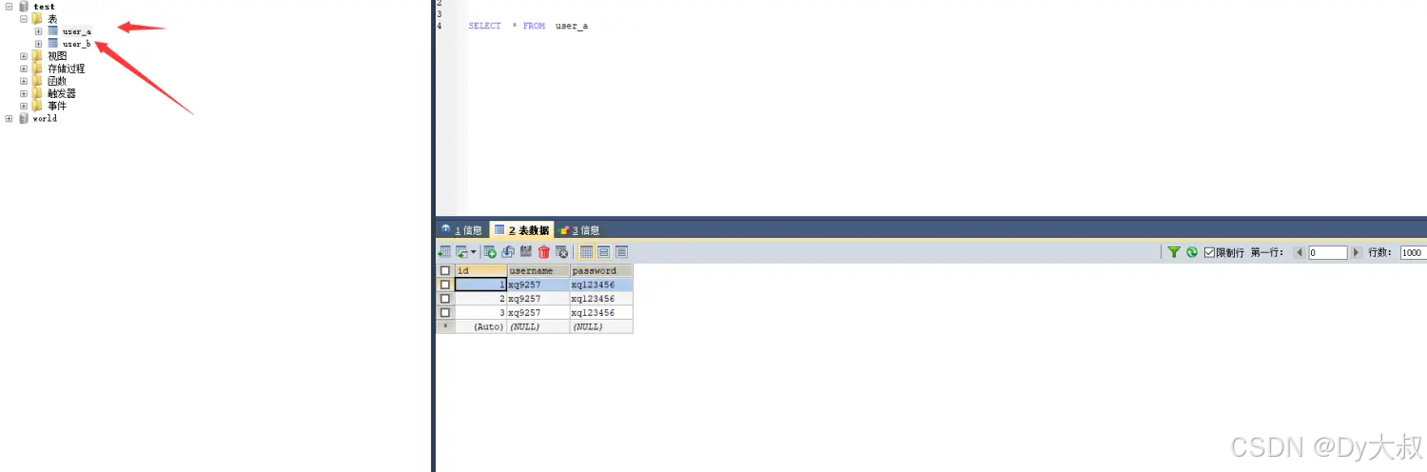Select the world database label
This screenshot has width=1427, height=472.
pos(45,118)
